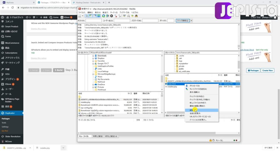Click the process queue toolbar icon
This screenshot has width=280, height=151.
(x=107, y=16)
